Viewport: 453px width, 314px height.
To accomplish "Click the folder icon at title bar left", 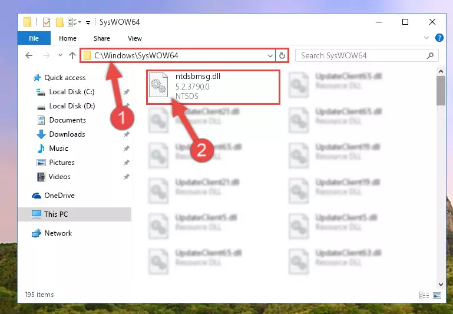I will tap(28, 22).
